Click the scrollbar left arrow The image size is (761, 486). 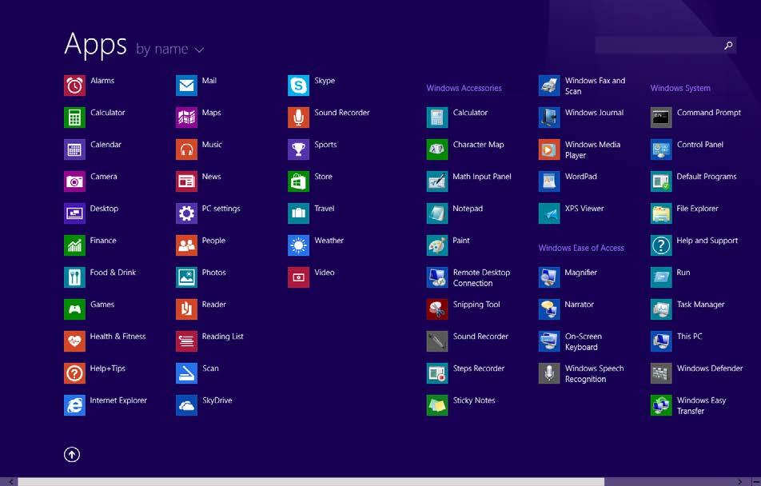pos(10,482)
